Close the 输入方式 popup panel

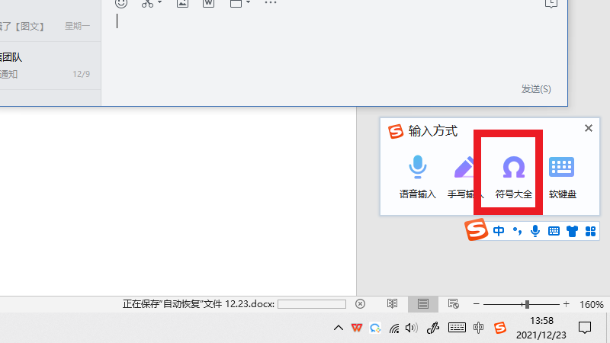coord(589,129)
